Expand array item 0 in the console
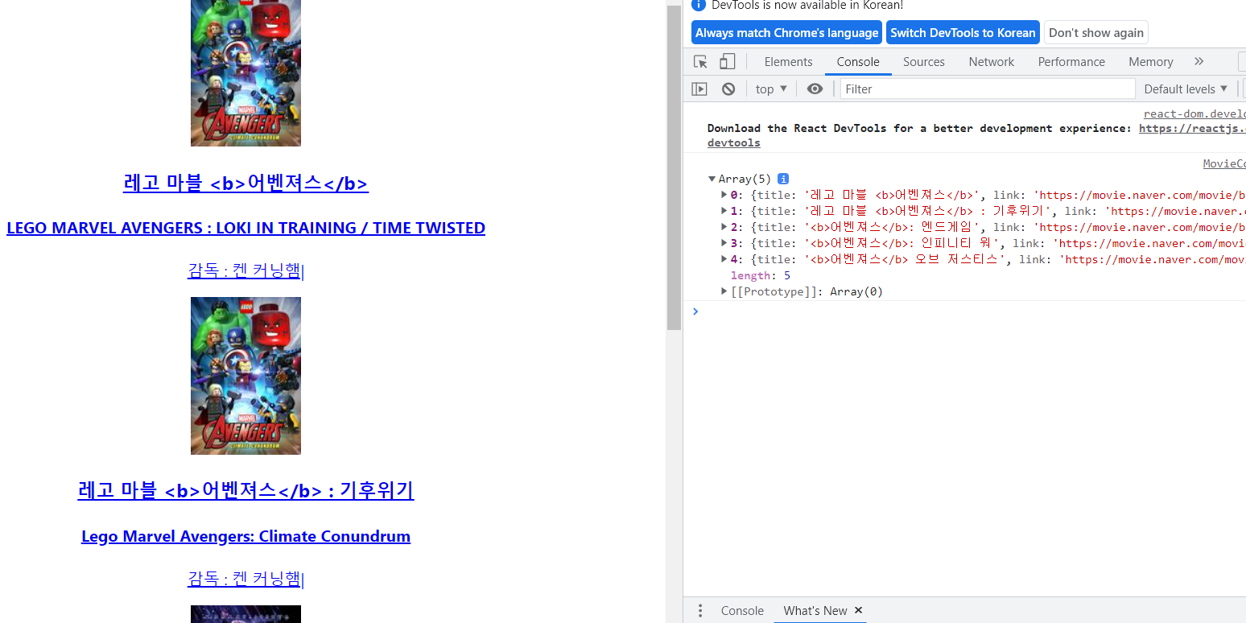The height and width of the screenshot is (623, 1246). pyautogui.click(x=724, y=195)
